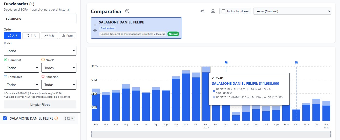The width and height of the screenshot is (340, 140).
Task: Click the camera screenshot icon
Action: 213,11
